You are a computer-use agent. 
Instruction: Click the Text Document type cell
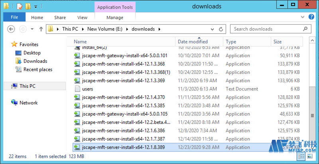(x=242, y=89)
